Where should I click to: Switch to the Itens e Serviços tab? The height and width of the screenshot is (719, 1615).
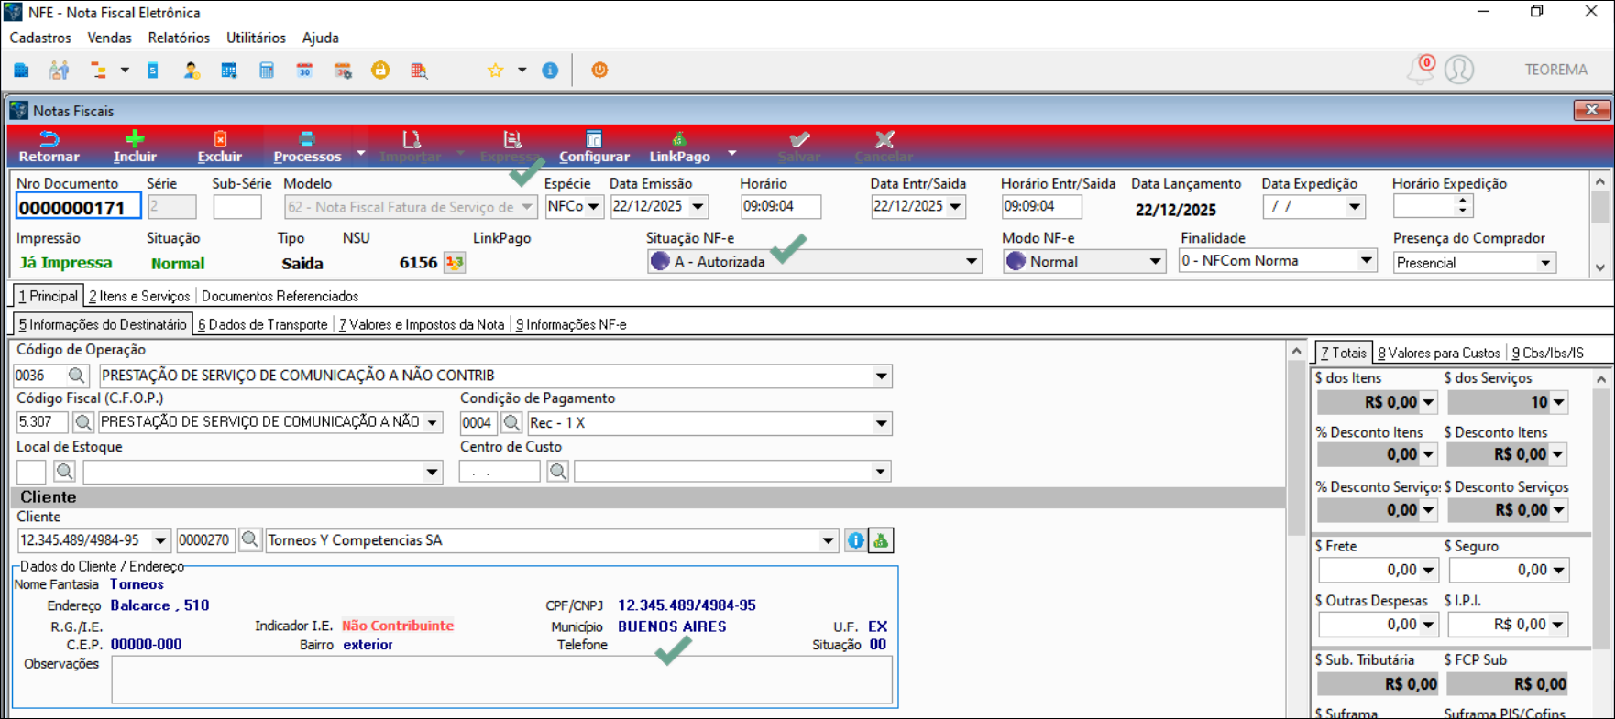[x=139, y=296]
